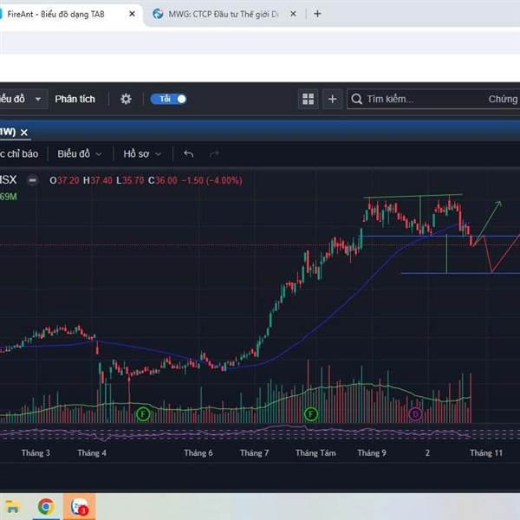Viewport: 520px width, 520px height.
Task: Click the plus icon beside search
Action: pyautogui.click(x=333, y=99)
